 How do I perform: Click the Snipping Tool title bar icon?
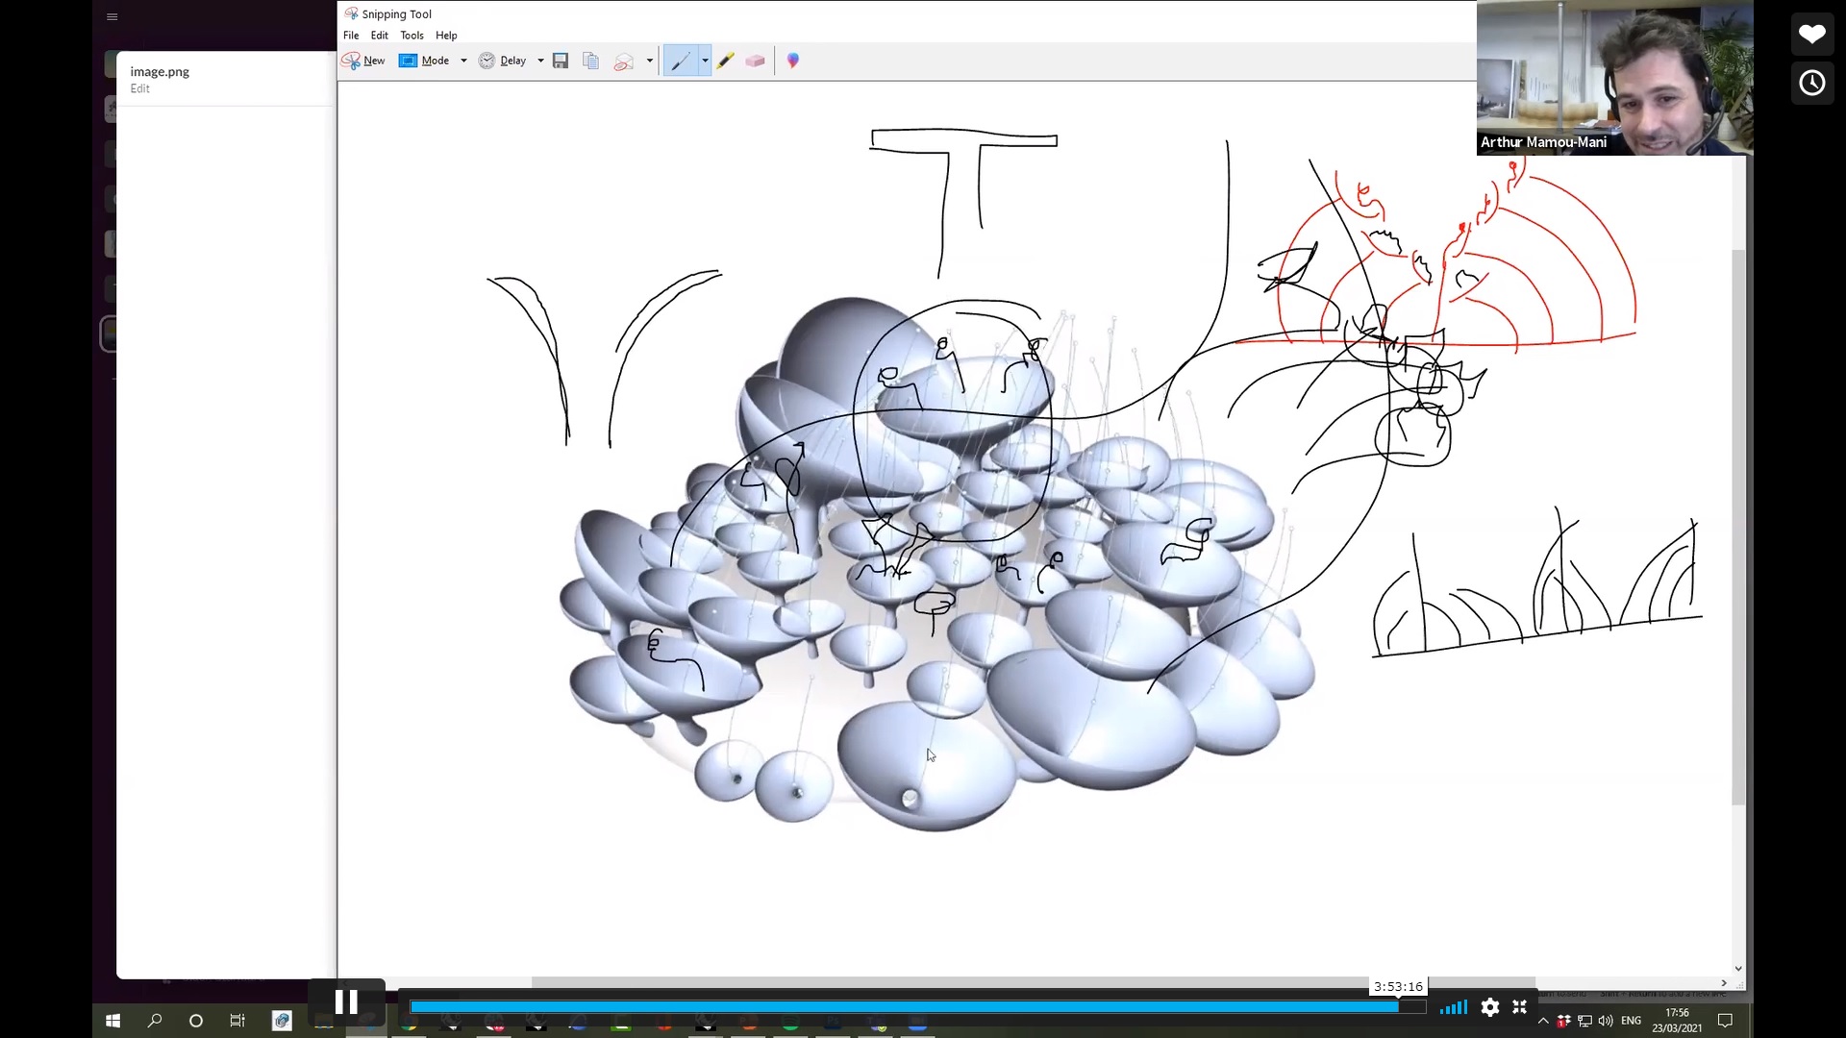click(351, 13)
